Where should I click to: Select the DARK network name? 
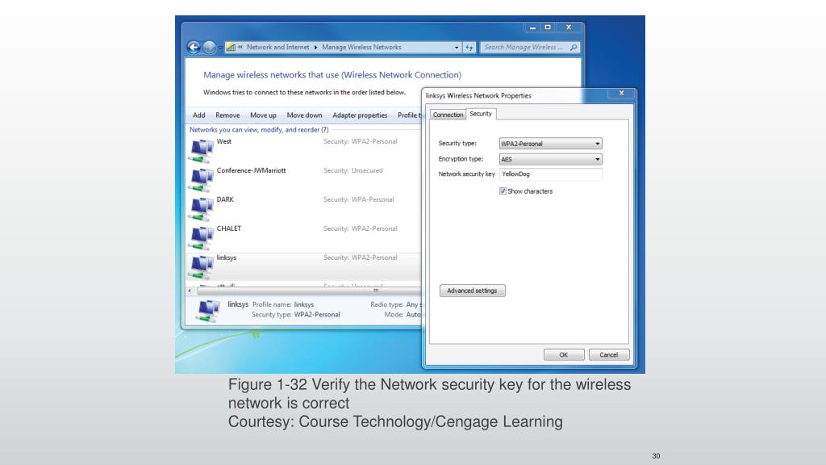225,199
